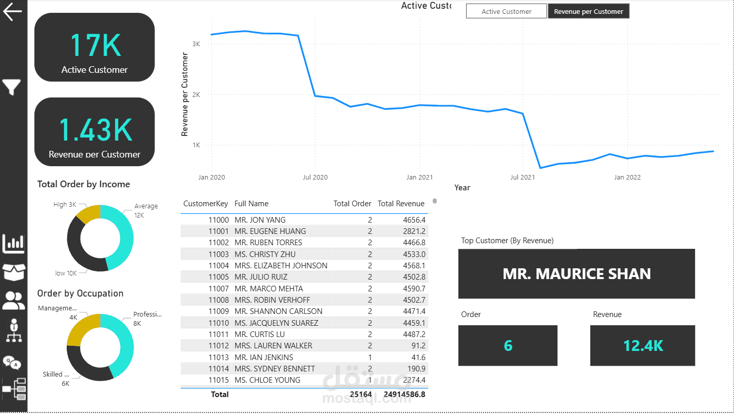Screen dimensions: 734x414
Task: Select row MS. JACQUELYN SUAREZ
Action: point(304,323)
